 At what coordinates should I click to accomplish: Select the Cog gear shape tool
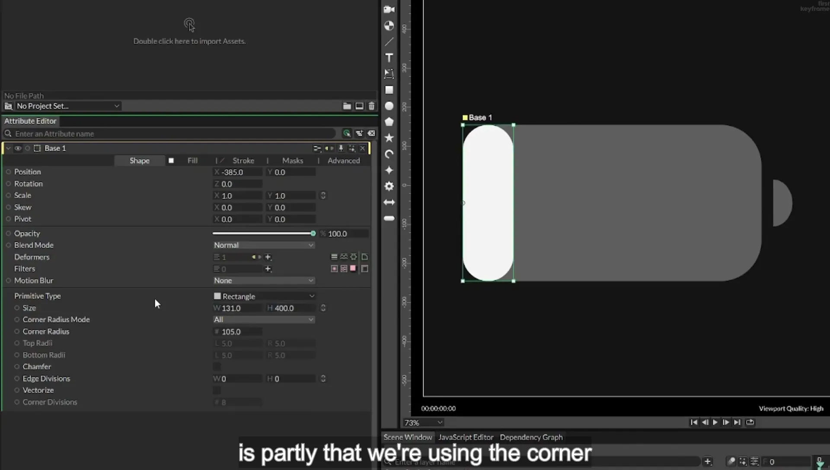pos(389,186)
